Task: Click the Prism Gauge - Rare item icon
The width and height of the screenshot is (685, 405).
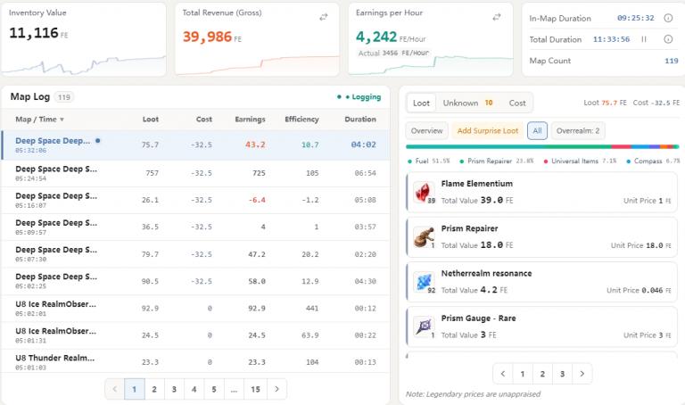Action: click(x=424, y=327)
